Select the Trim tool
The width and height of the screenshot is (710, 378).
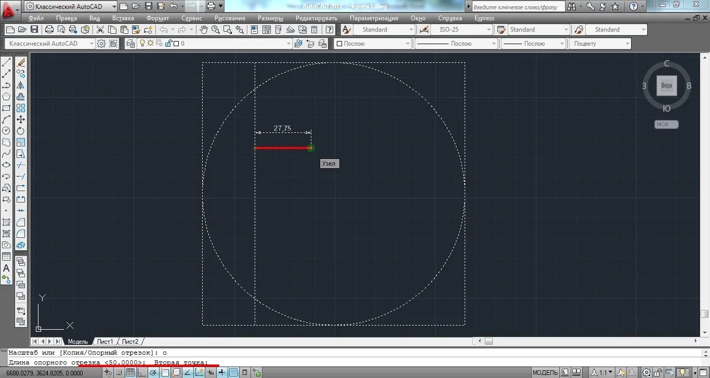click(21, 165)
